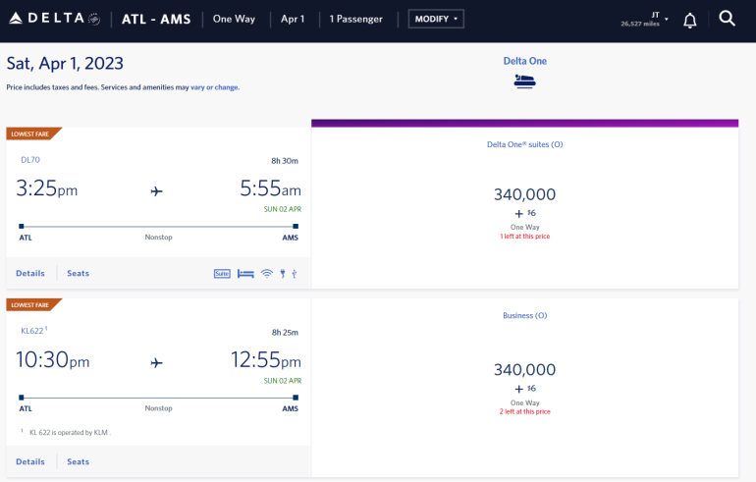Click the Delta One seat icon
The width and height of the screenshot is (756, 482).
[x=524, y=81]
